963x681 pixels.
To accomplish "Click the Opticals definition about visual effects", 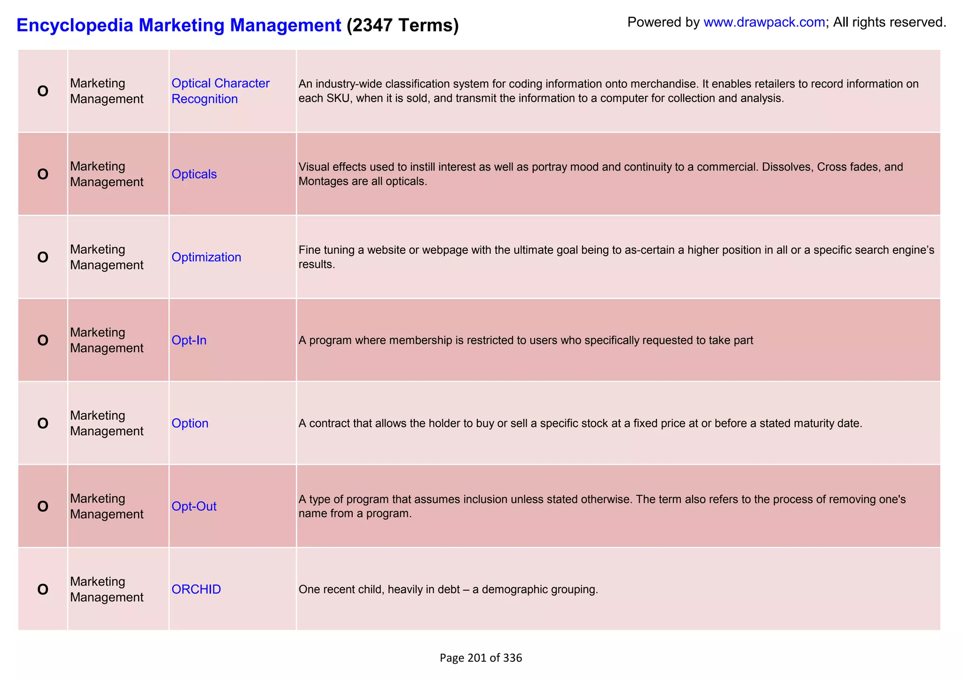I will [x=601, y=174].
